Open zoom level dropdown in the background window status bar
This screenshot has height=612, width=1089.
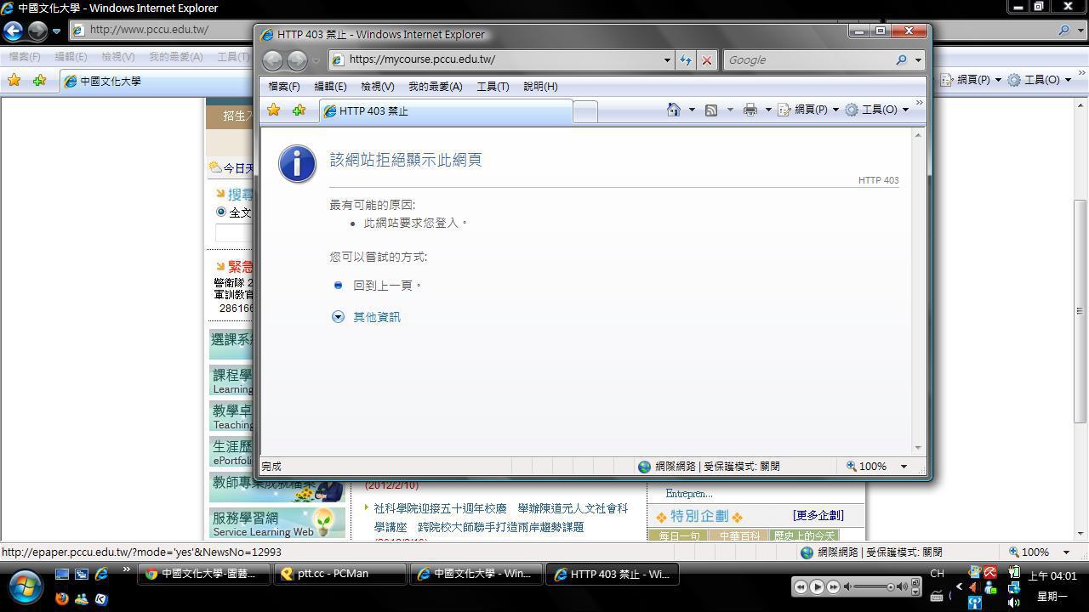pos(1067,552)
